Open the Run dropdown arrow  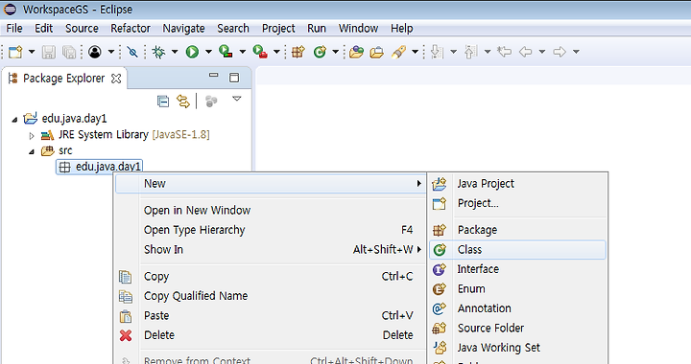208,52
